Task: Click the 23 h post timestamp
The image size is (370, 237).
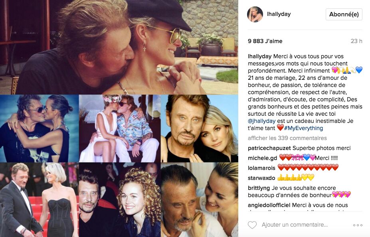Action: (356, 41)
